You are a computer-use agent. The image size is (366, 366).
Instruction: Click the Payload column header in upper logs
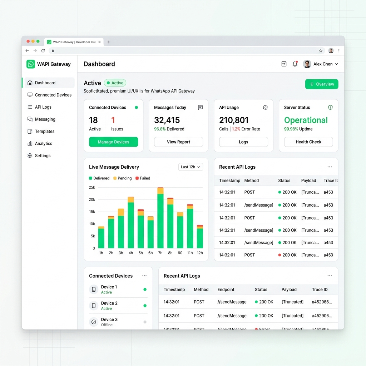pos(308,180)
